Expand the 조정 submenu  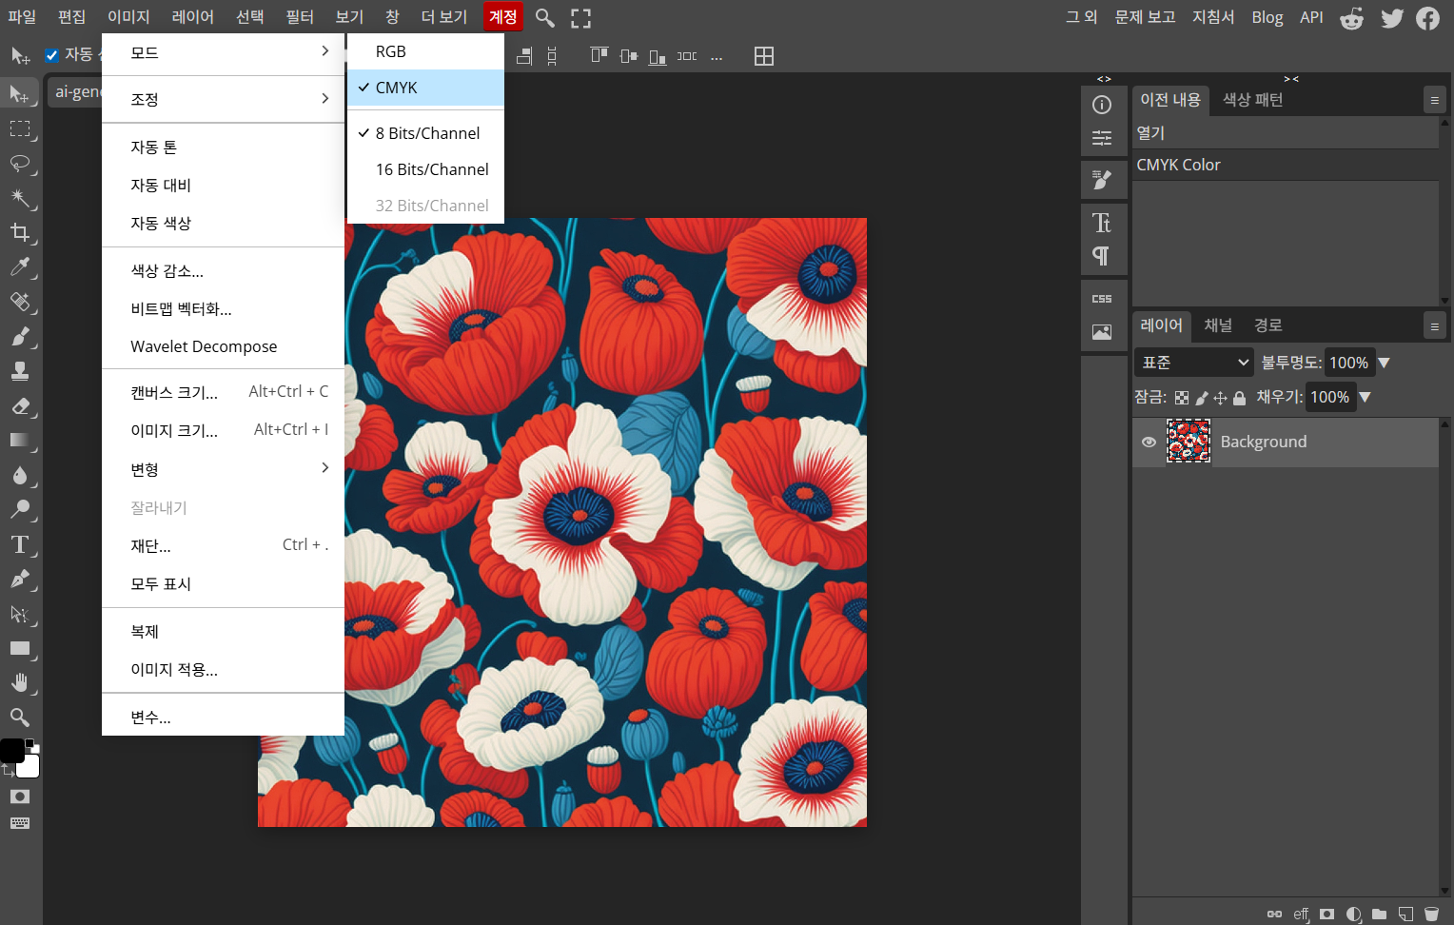coord(223,99)
